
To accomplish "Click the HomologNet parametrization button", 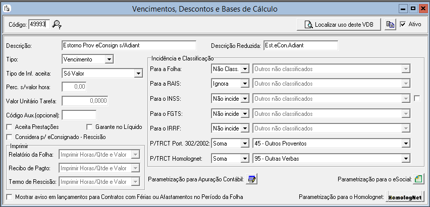I will [406, 197].
